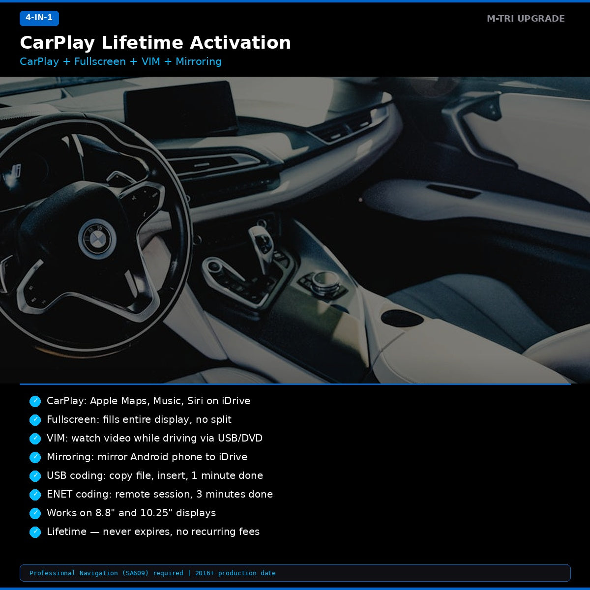
Task: Select the M-TRI UPGRADE label
Action: point(526,19)
